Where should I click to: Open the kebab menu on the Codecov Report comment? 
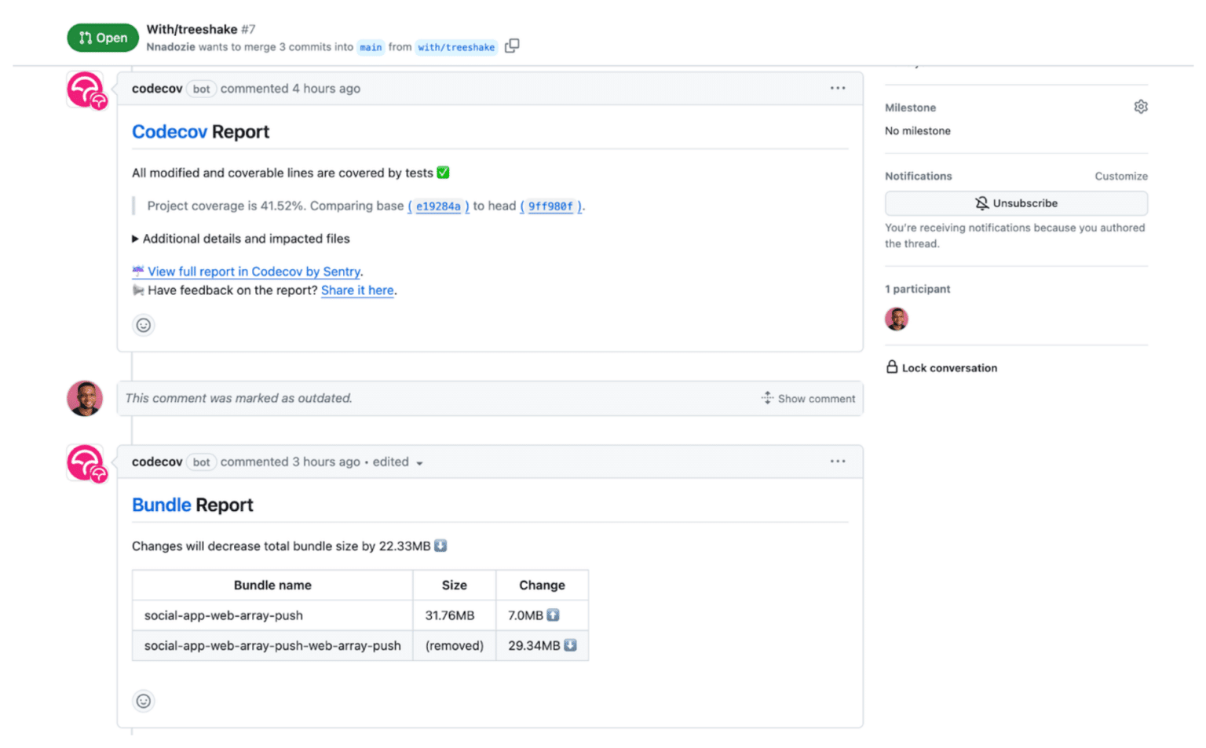[837, 88]
